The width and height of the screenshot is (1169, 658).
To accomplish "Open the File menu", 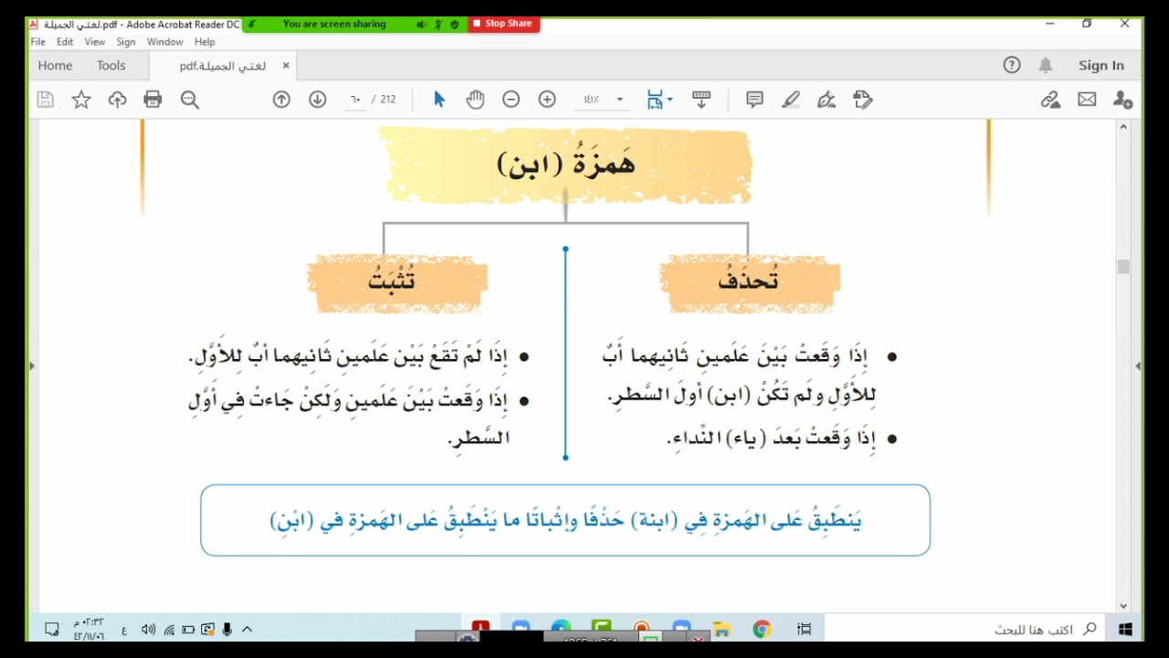I will pos(37,42).
